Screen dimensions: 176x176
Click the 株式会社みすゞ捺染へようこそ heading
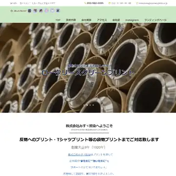click(89, 126)
